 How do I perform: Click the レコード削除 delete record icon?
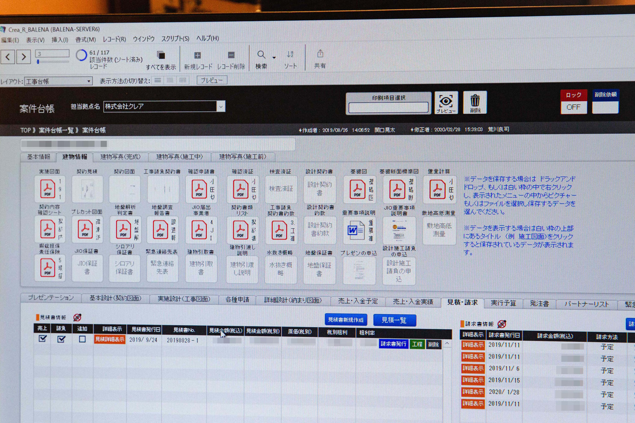click(x=231, y=55)
